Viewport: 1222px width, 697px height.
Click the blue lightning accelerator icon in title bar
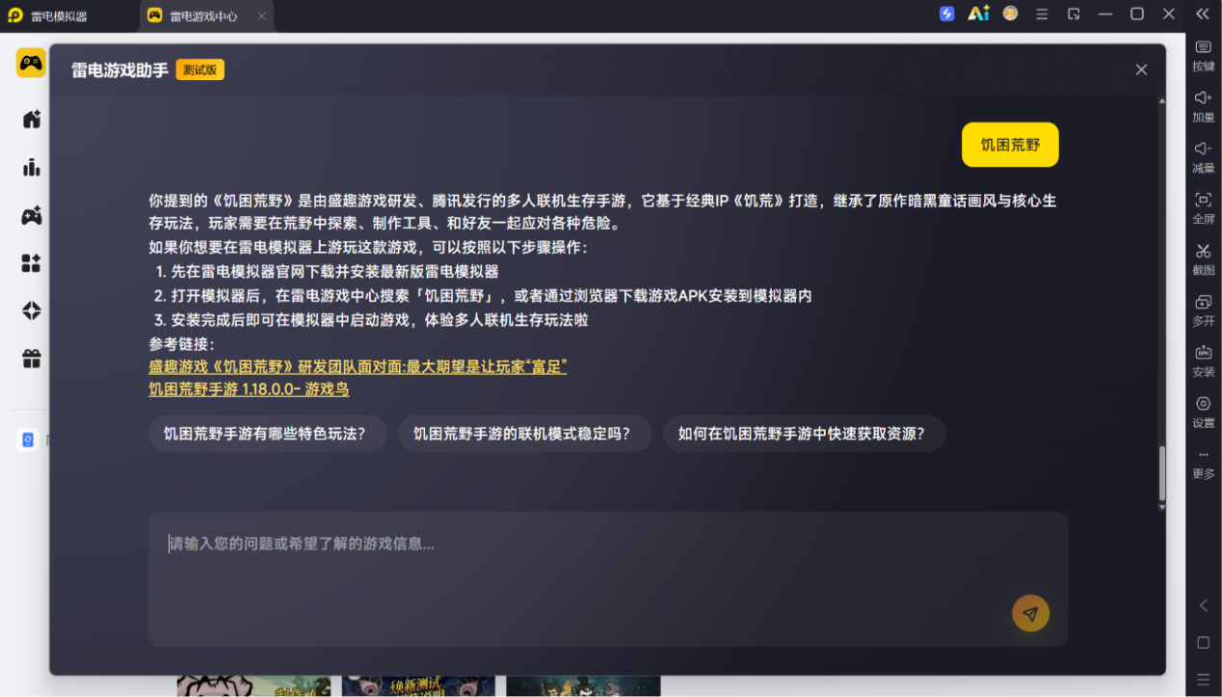(946, 13)
